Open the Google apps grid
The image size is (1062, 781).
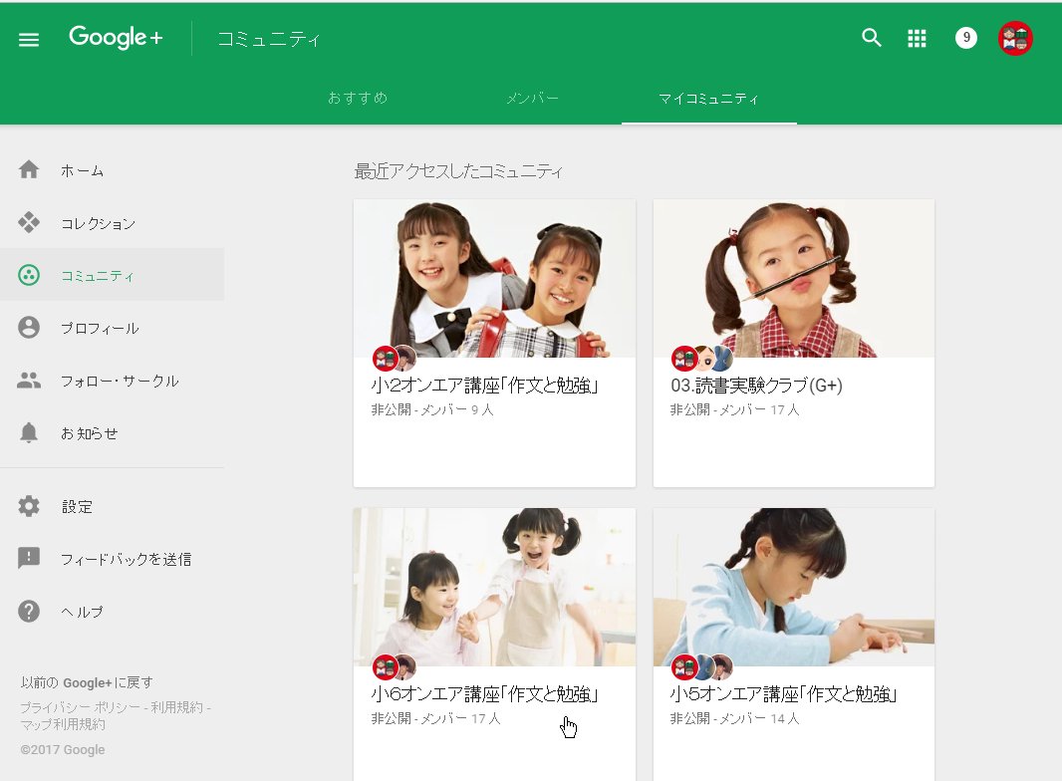(x=917, y=39)
